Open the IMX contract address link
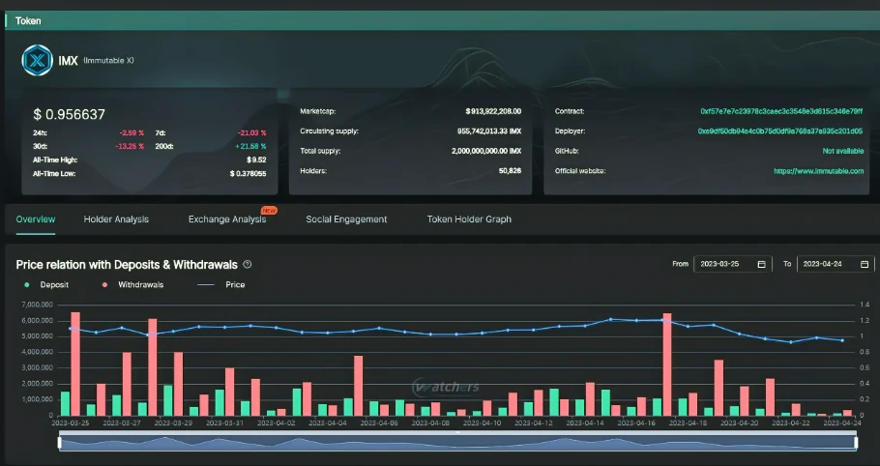This screenshot has width=880, height=466. point(780,111)
